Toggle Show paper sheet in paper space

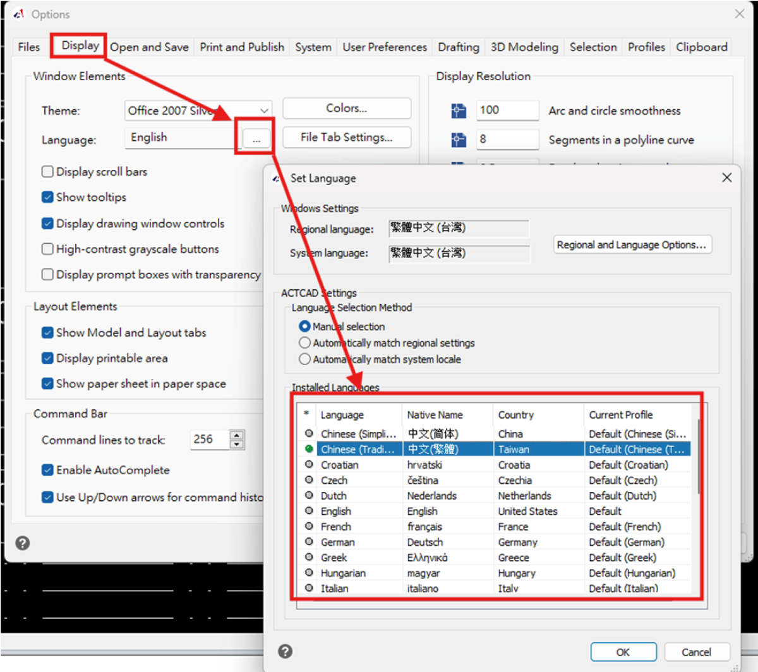coord(47,383)
